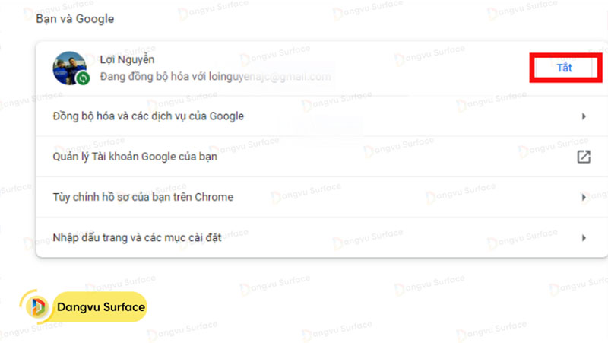Image resolution: width=608 pixels, height=343 pixels.
Task: Click the Lợi Nguyễn profile avatar
Action: pos(68,68)
